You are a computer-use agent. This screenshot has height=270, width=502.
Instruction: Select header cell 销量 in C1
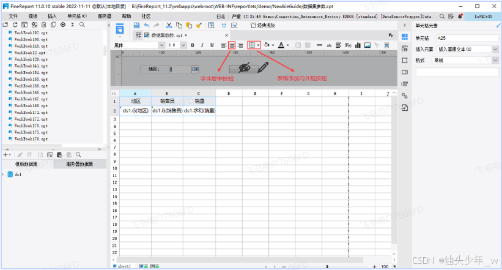(199, 101)
